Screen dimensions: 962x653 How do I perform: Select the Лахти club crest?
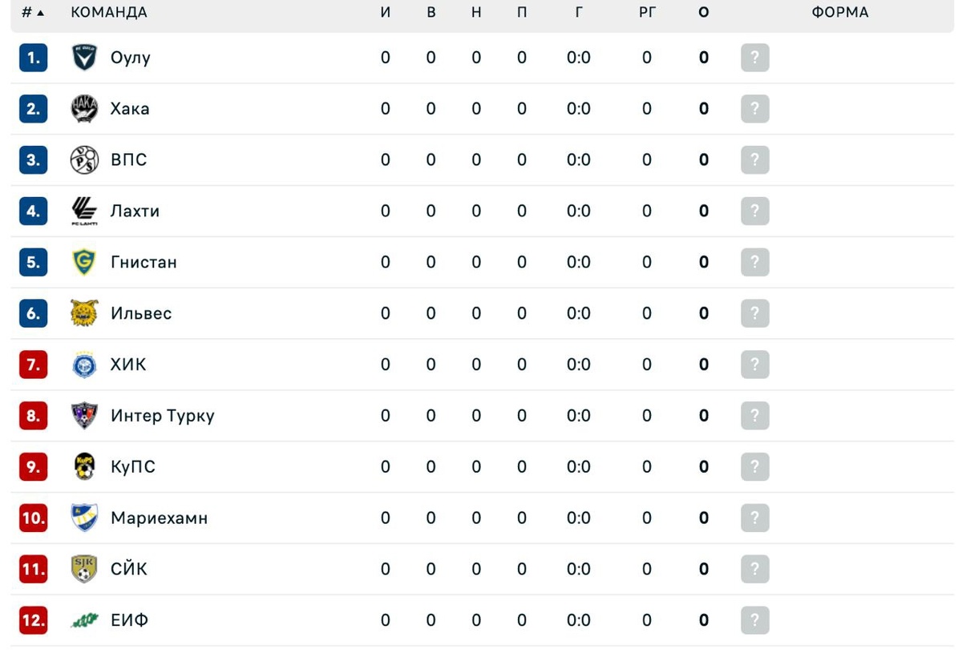(84, 212)
